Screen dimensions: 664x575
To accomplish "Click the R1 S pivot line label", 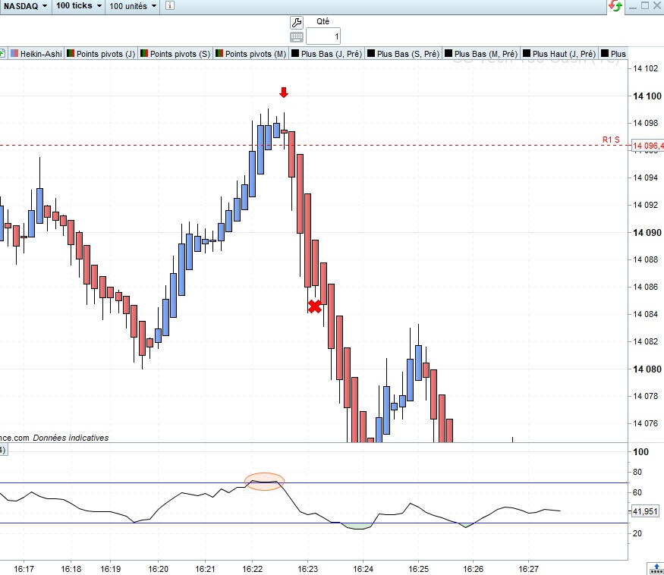I will [611, 140].
